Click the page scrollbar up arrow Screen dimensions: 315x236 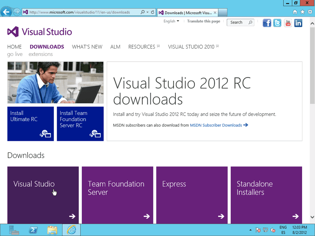pyautogui.click(x=313, y=23)
